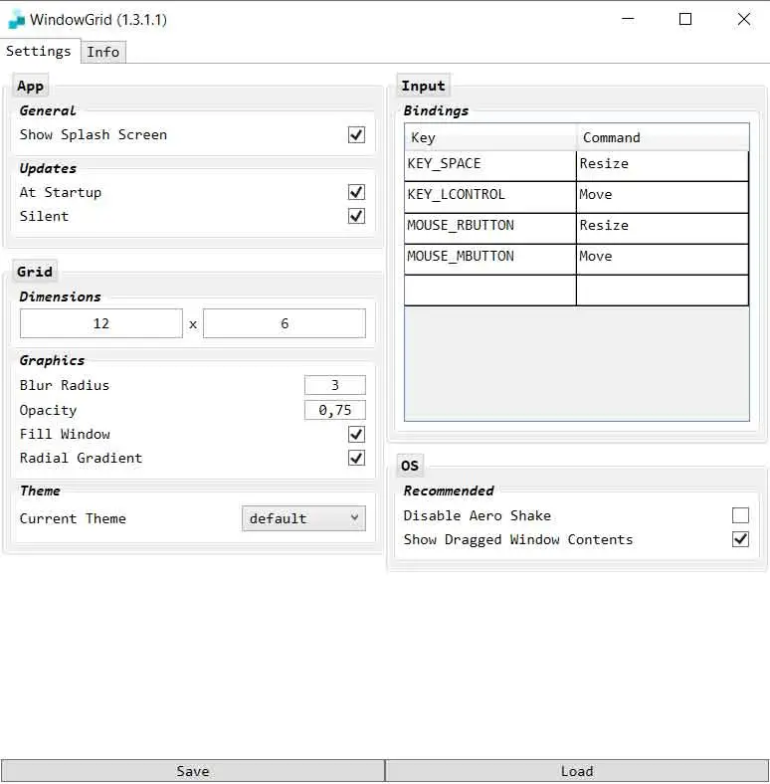Select the KEY_LCONTROL binding cell
Viewport: 770px width, 784px height.
pyautogui.click(x=490, y=197)
